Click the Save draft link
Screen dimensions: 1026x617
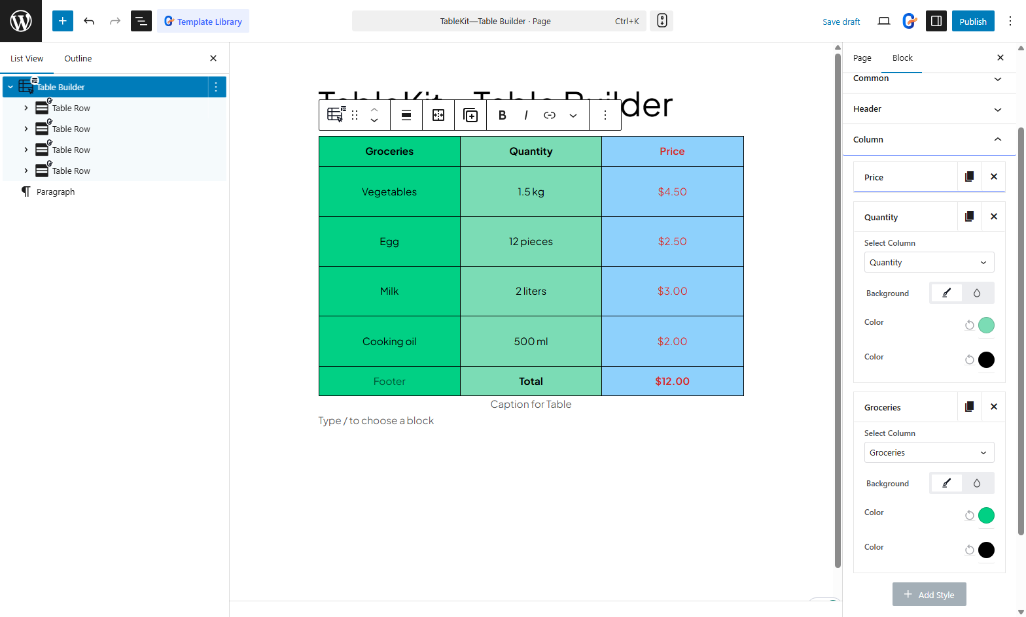point(841,22)
